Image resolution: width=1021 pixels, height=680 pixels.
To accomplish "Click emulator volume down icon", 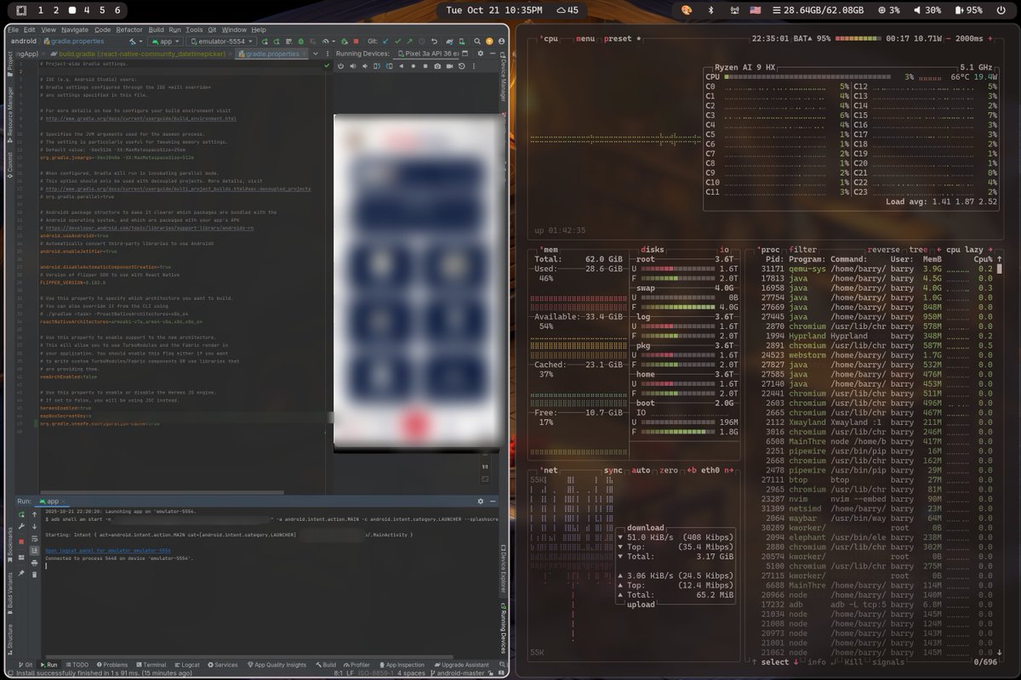I will point(366,66).
